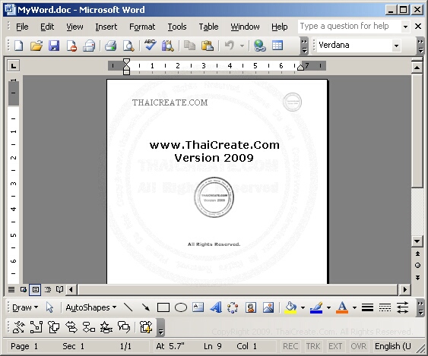Create a new blank document

click(x=18, y=46)
